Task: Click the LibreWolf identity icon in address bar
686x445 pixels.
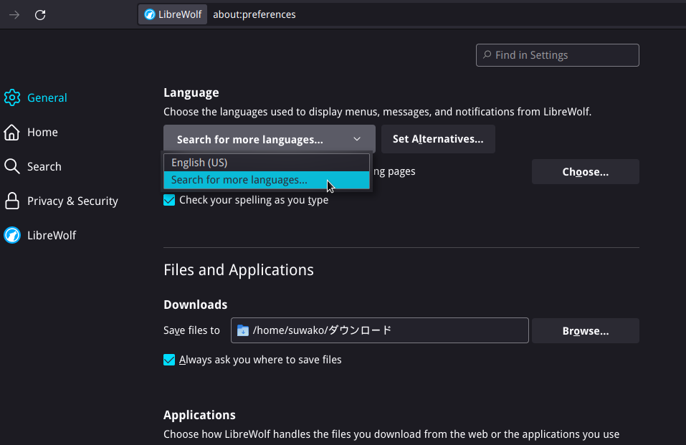Action: (150, 14)
